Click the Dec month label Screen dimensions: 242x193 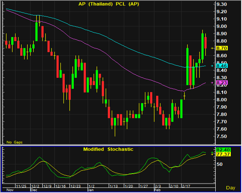tap(34, 190)
